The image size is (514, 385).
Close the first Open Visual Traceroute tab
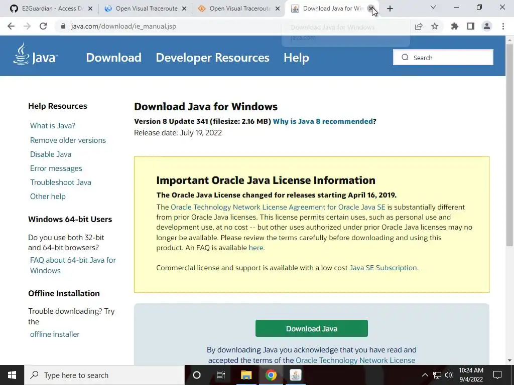[184, 9]
